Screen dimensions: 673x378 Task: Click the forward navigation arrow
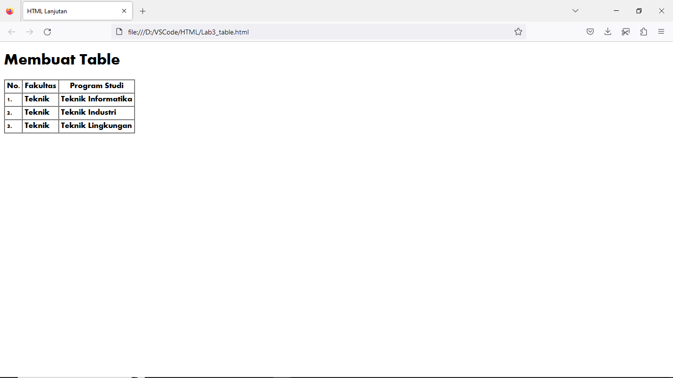30,31
